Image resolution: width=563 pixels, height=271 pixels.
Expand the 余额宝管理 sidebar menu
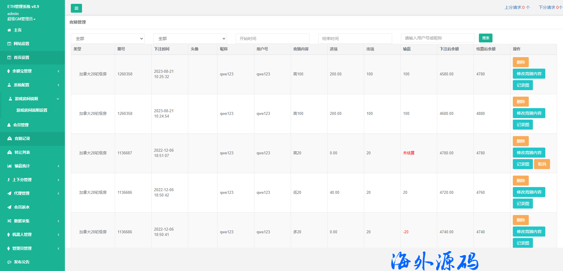(32, 71)
